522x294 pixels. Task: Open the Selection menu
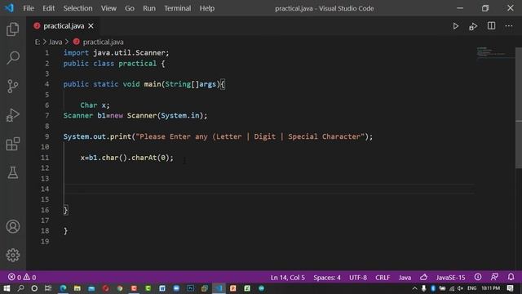[x=78, y=8]
